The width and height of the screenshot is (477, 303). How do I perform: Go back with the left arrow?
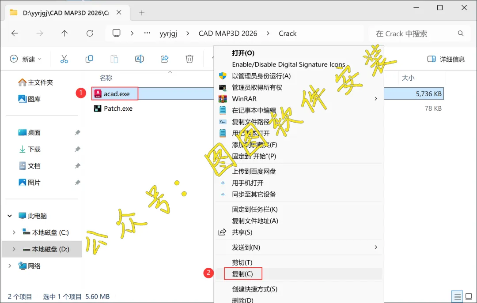[x=15, y=34]
